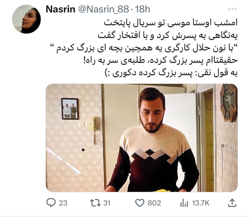Open the 18h timestamp link
Screen dimensions: 250x217
(x=143, y=9)
